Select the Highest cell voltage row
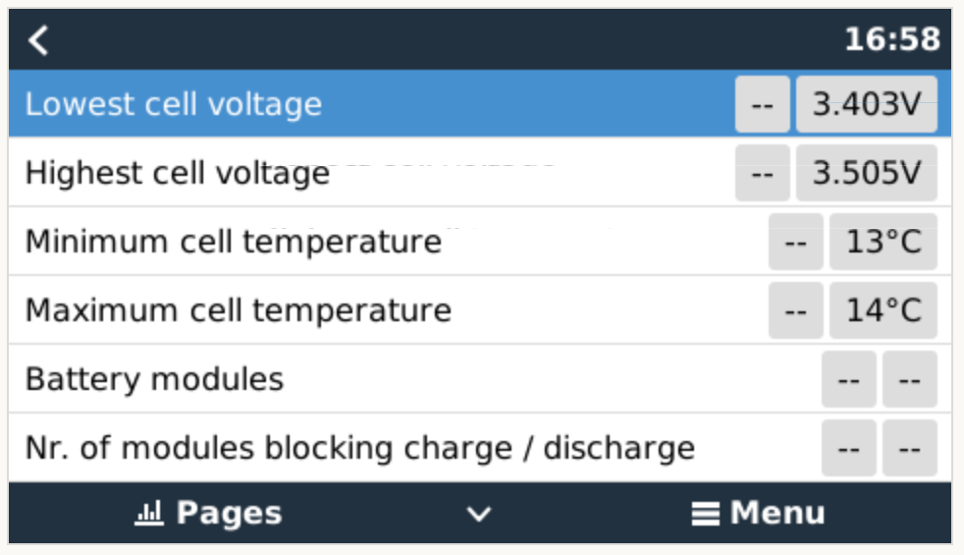Image resolution: width=964 pixels, height=555 pixels. pyautogui.click(x=295, y=173)
